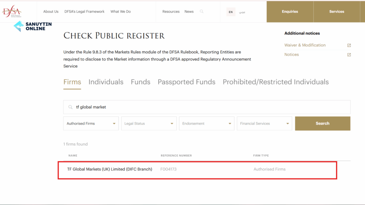Open the header search magnifier icon

pyautogui.click(x=202, y=11)
